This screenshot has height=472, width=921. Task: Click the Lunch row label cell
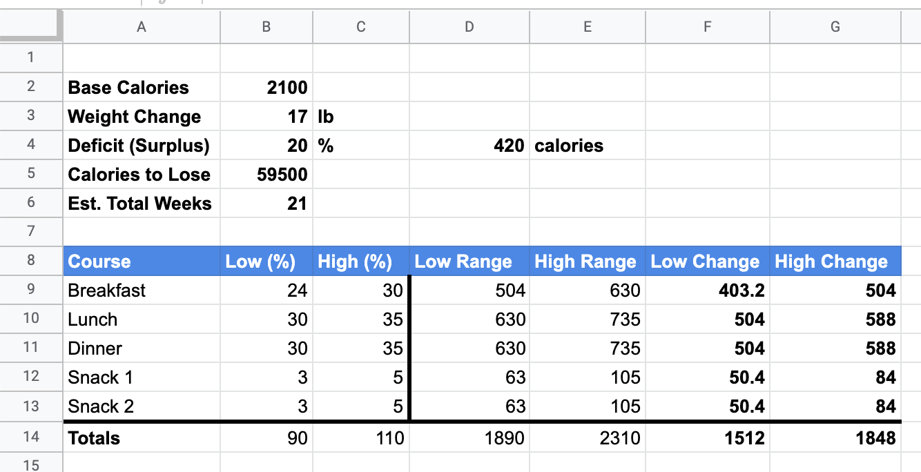[x=142, y=319]
